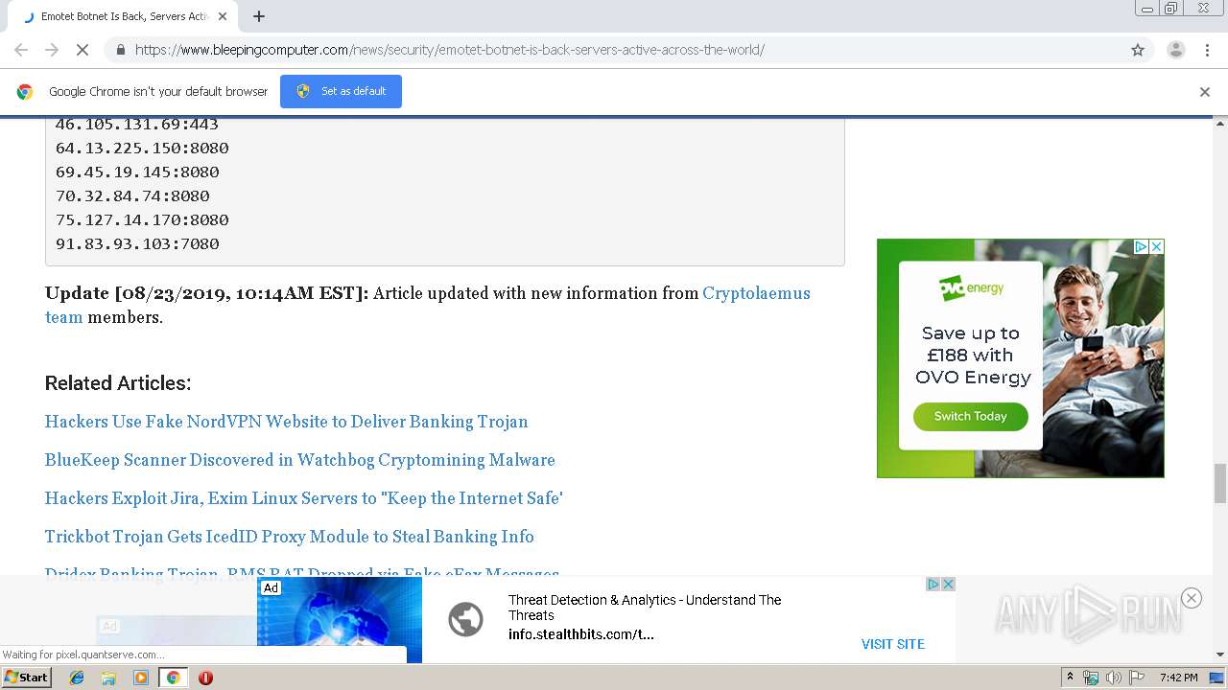Close the bottom banner ad X
Screen dimensions: 1228x690
pos(948,584)
